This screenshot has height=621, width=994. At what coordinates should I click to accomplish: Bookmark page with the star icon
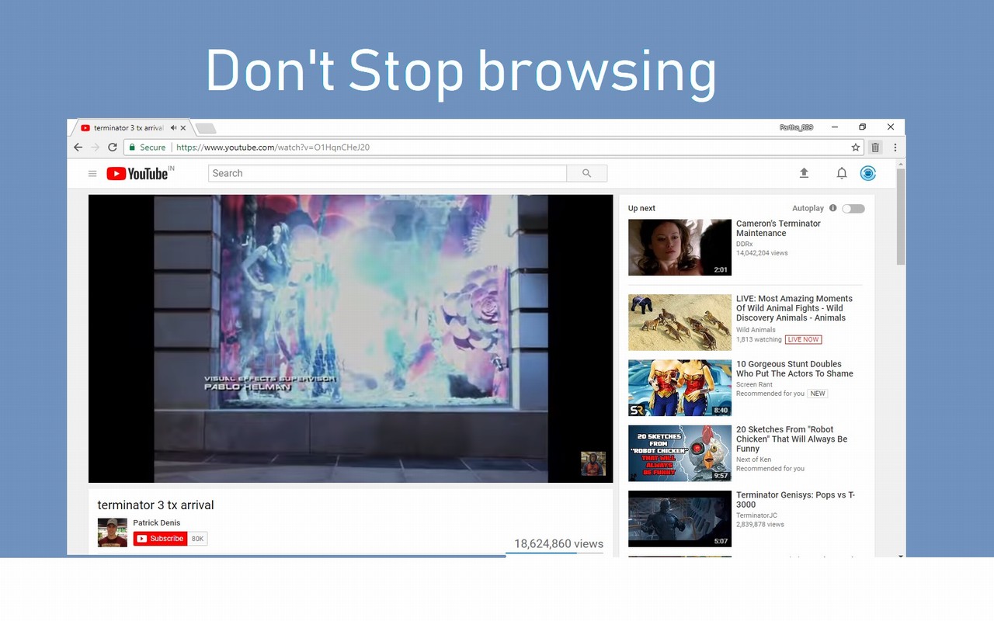(856, 147)
